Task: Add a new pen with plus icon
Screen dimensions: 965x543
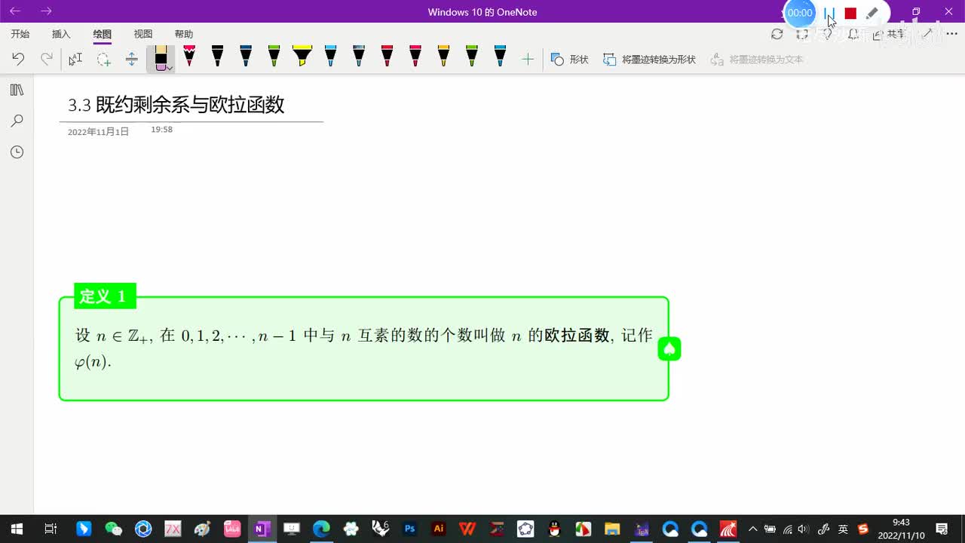Action: 528,59
